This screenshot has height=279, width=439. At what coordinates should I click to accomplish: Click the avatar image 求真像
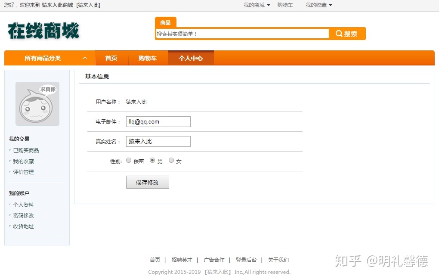37,104
